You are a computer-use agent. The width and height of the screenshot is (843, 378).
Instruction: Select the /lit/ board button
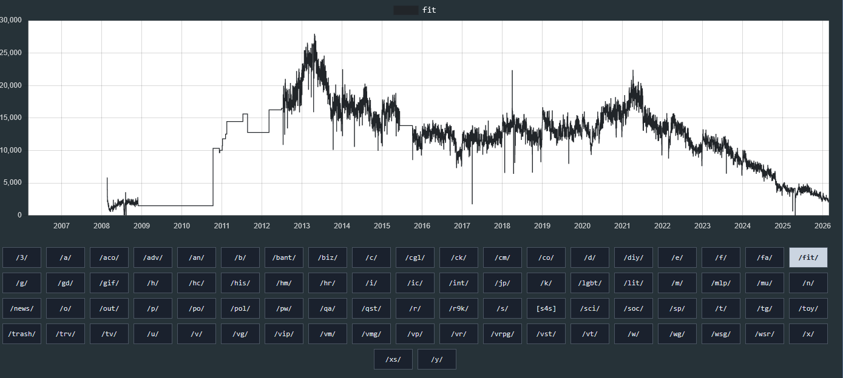coord(634,283)
